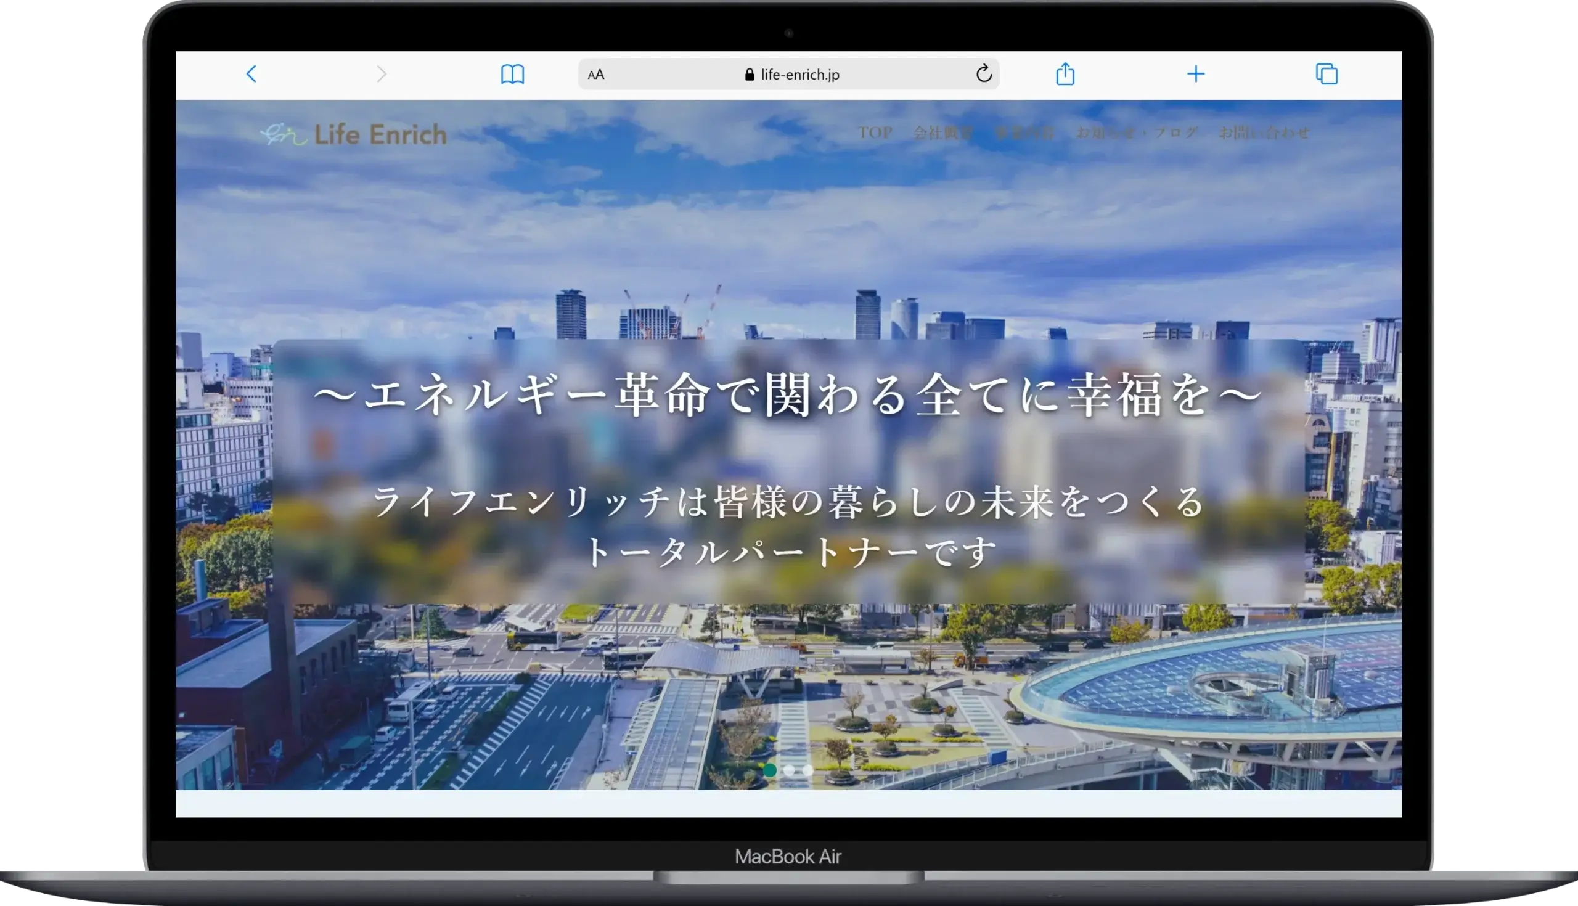This screenshot has width=1578, height=906.
Task: Open the bookmarks book icon
Action: (x=512, y=74)
